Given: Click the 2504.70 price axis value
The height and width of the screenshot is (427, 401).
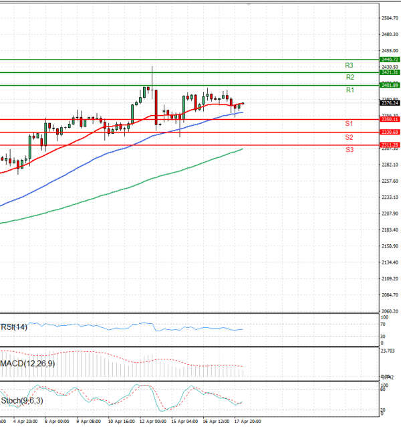Looking at the screenshot, I should pyautogui.click(x=390, y=18).
